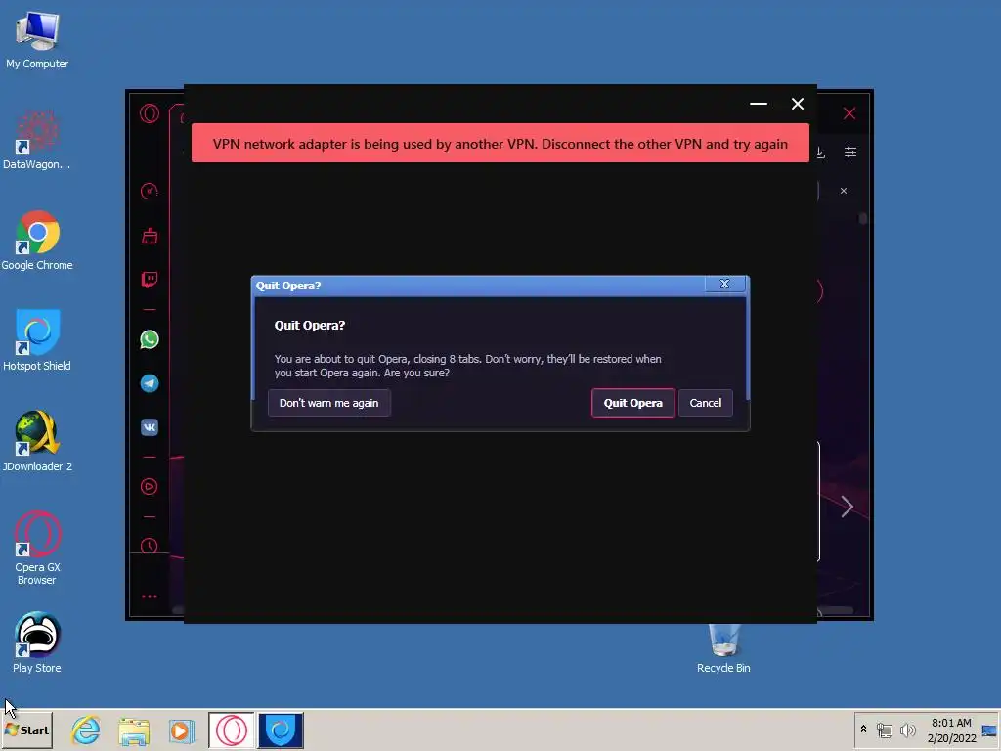The width and height of the screenshot is (1001, 751).
Task: Switch to Hotspot Shield taskbar button
Action: [x=281, y=729]
